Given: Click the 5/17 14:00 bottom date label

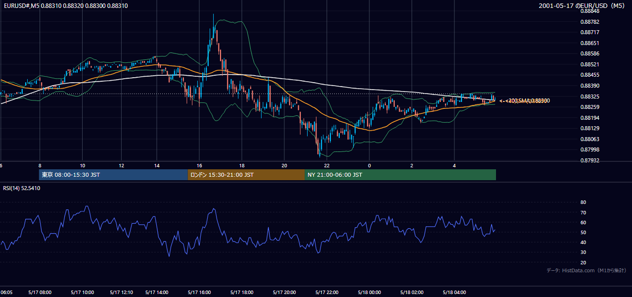Looking at the screenshot, I should click(157, 292).
